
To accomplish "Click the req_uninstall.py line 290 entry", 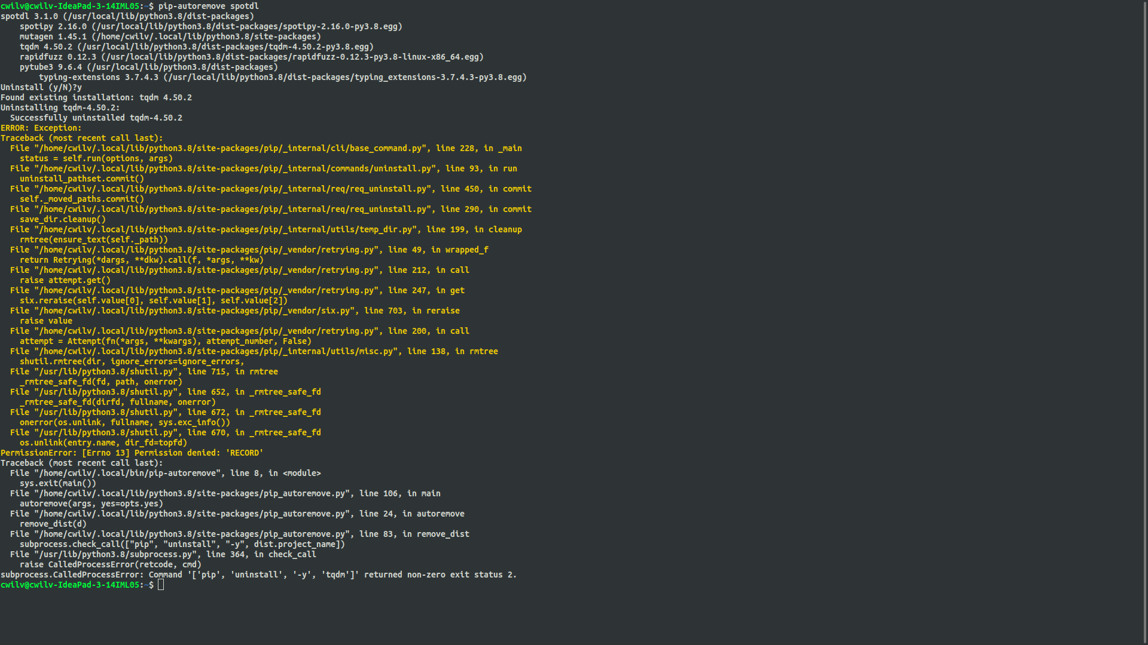I will [270, 209].
